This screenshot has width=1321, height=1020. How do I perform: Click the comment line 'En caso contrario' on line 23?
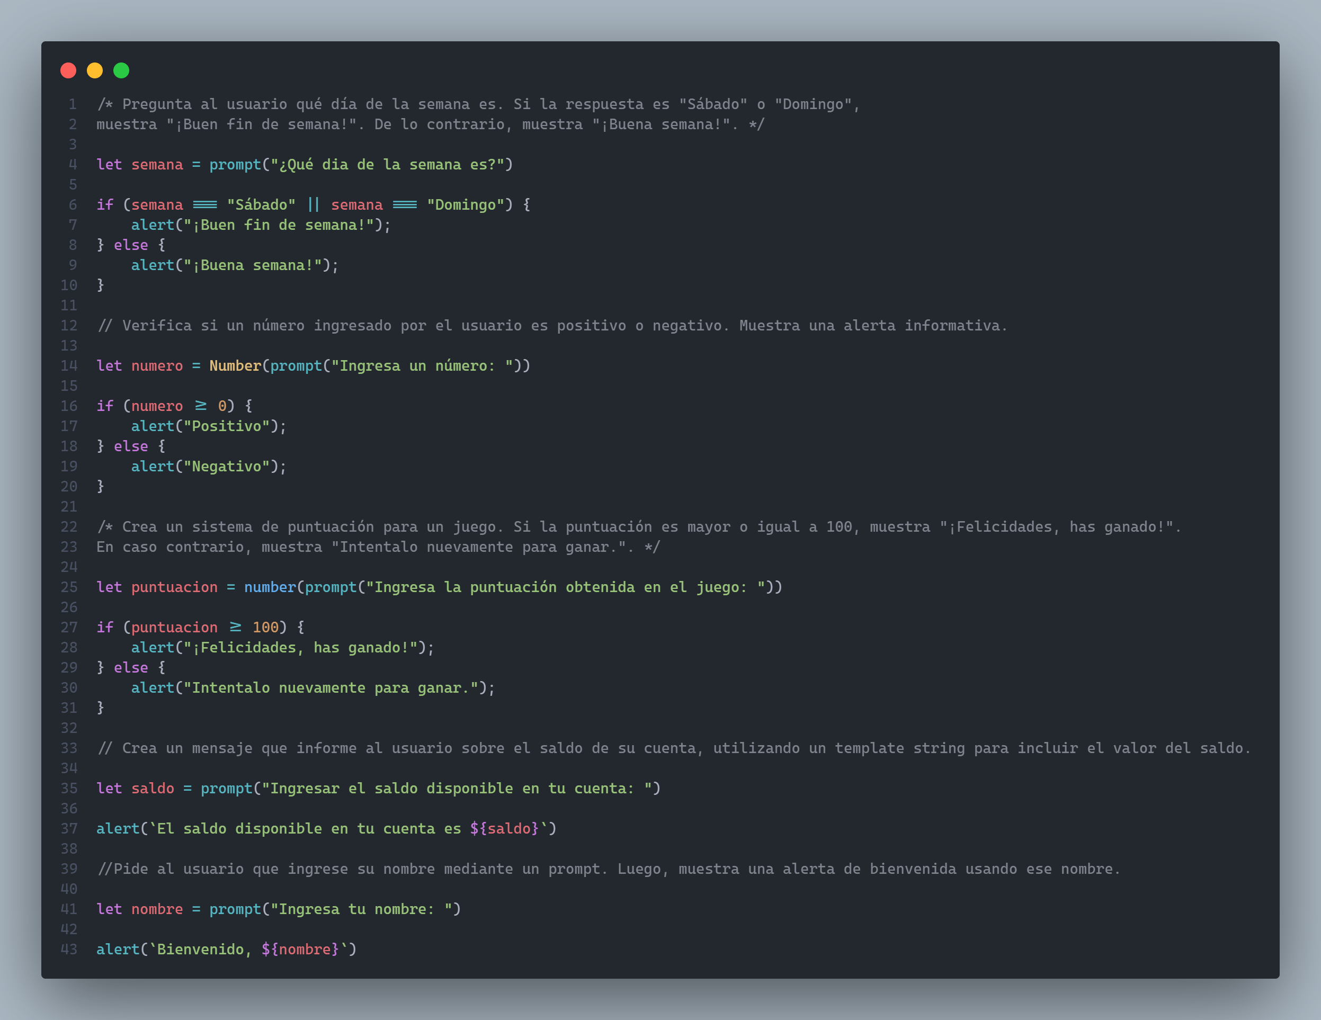(x=379, y=547)
